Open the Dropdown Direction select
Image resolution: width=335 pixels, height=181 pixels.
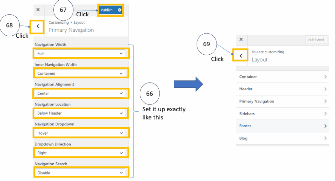tap(80, 153)
